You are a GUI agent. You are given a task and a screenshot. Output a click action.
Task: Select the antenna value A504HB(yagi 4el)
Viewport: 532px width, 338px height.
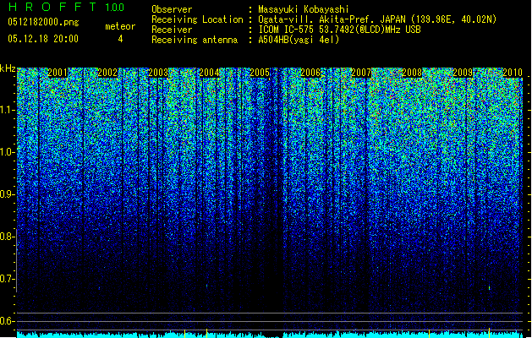pyautogui.click(x=299, y=40)
